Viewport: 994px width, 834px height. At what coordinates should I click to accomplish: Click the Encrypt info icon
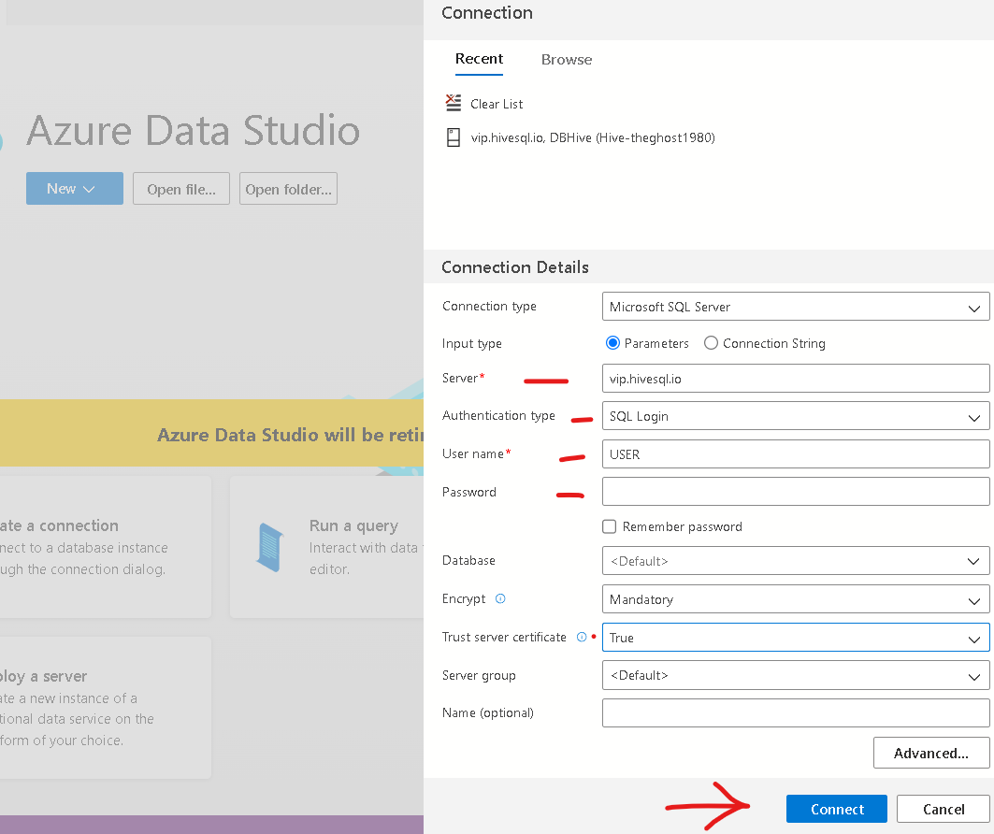click(500, 598)
